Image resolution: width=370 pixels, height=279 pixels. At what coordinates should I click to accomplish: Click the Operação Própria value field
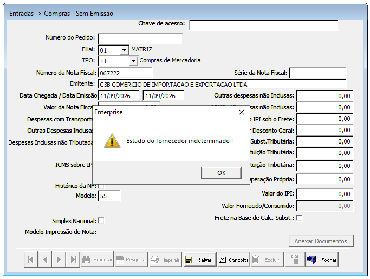click(x=324, y=179)
